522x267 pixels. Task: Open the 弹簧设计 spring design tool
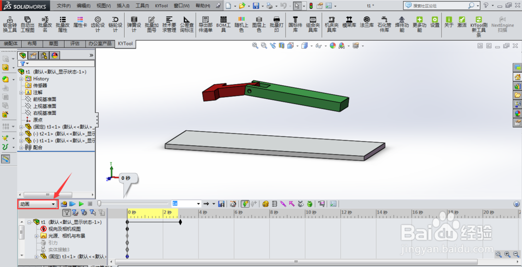coord(134,24)
